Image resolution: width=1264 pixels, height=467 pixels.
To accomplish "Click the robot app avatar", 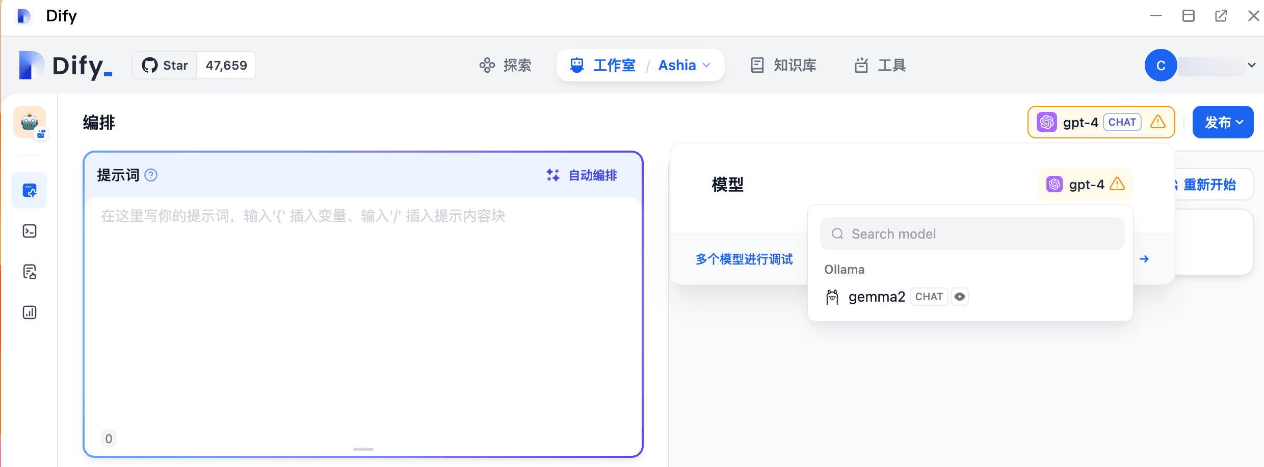I will (x=29, y=122).
